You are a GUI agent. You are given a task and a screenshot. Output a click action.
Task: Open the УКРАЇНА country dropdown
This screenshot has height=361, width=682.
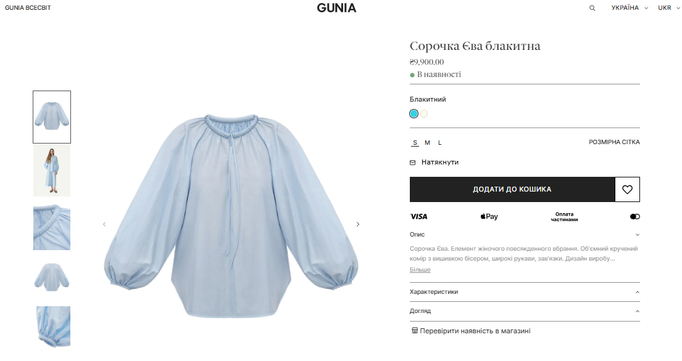(630, 8)
